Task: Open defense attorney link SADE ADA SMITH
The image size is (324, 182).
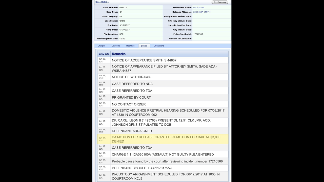Action: pyautogui.click(x=201, y=12)
